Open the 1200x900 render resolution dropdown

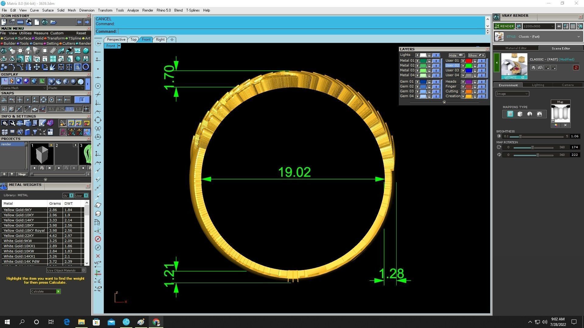538,26
